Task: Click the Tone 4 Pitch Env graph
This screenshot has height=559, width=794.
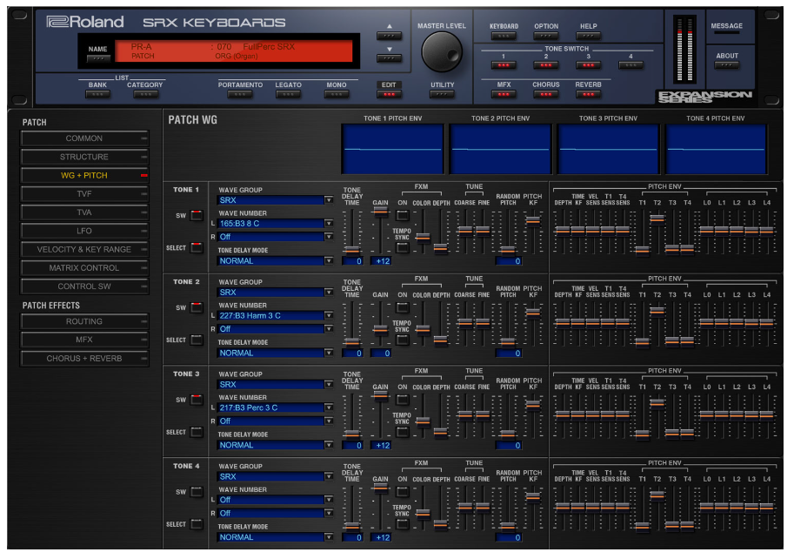Action: coord(716,150)
